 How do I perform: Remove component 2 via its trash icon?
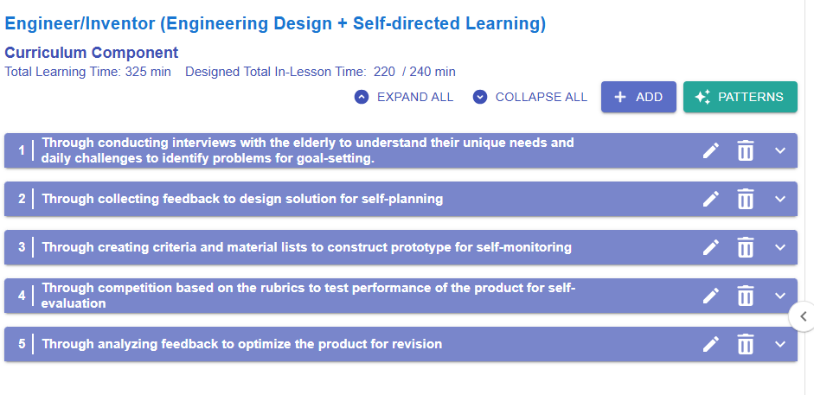[x=746, y=200]
